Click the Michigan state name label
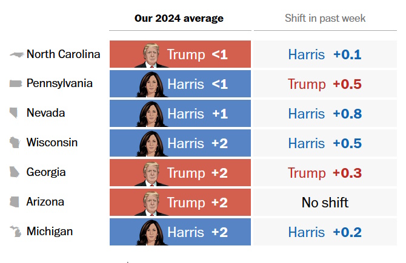This screenshot has height=263, width=406. tap(50, 232)
